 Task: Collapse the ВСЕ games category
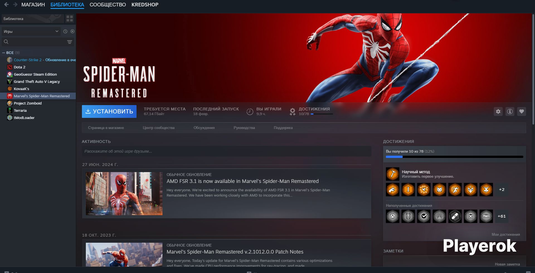click(x=4, y=53)
